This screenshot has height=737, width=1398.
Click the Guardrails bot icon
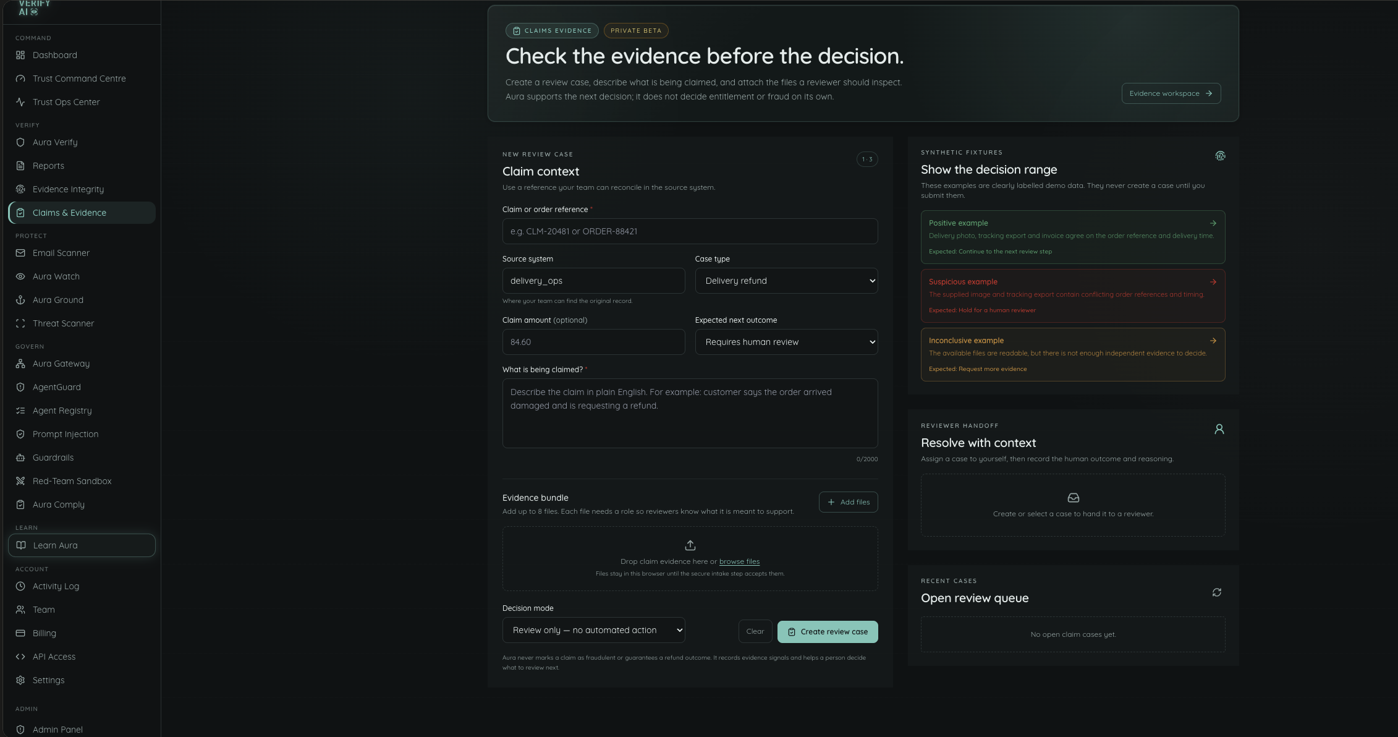click(20, 458)
